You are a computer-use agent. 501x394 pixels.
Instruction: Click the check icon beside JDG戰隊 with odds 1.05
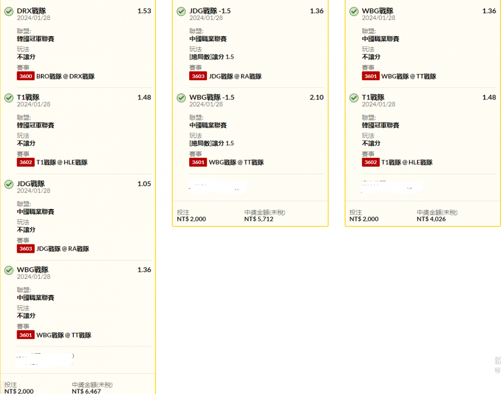(x=9, y=184)
